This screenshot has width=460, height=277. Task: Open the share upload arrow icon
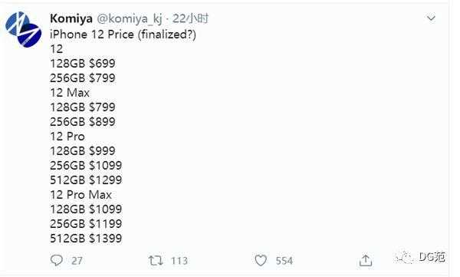(x=366, y=260)
